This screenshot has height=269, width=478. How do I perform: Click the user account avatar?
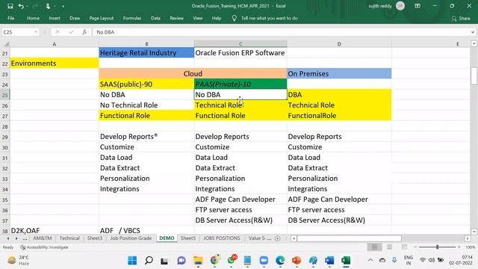(400, 6)
